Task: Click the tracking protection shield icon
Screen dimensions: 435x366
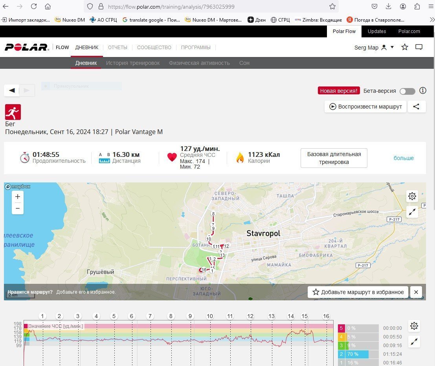Action: click(x=90, y=6)
